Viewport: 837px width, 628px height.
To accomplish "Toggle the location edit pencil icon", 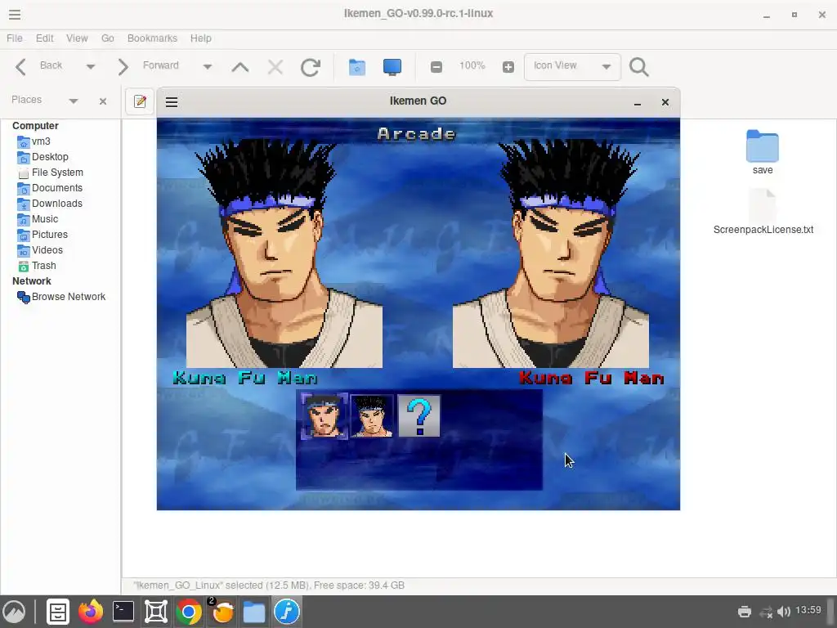I will tap(141, 101).
